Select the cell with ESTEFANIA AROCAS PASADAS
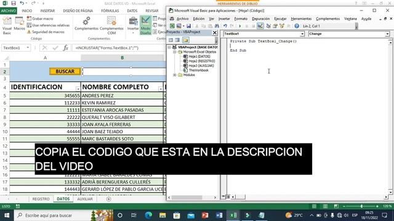Screen dimensions: 394x221 (122, 110)
